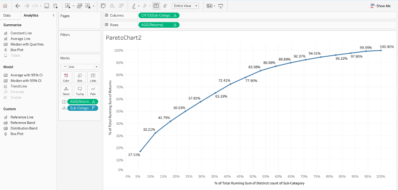
Task: Clear the sheet icon
Action: [88, 6]
